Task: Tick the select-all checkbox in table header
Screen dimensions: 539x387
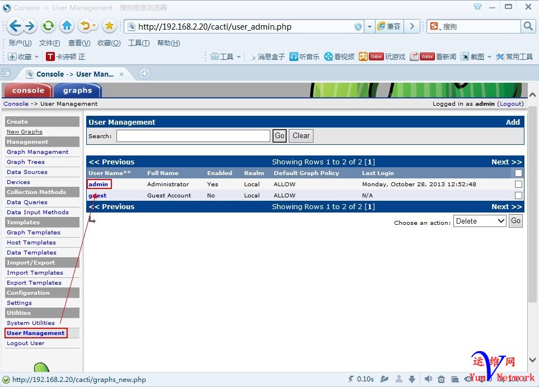Action: pos(518,173)
